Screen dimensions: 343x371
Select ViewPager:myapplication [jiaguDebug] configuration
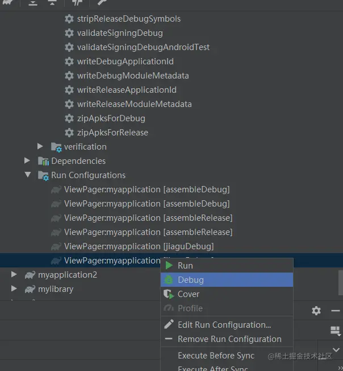coord(139,246)
